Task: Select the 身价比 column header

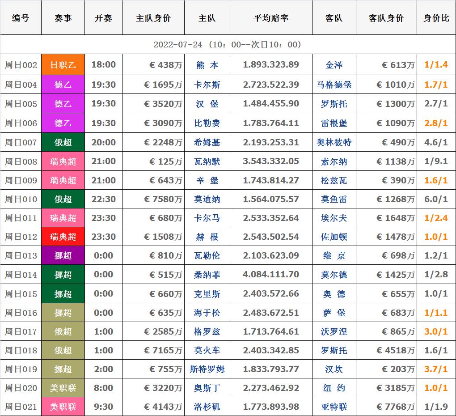Action: point(436,18)
